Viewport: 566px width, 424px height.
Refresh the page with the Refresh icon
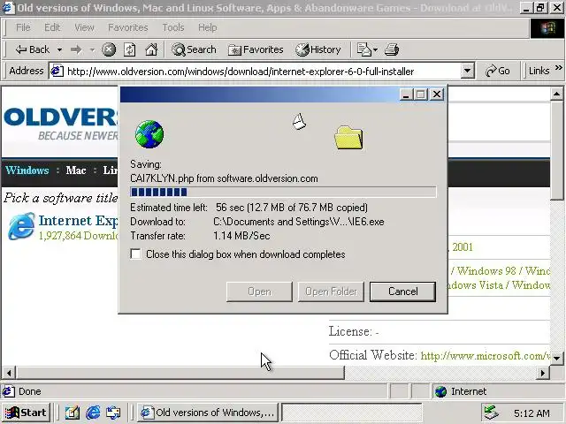pos(130,49)
